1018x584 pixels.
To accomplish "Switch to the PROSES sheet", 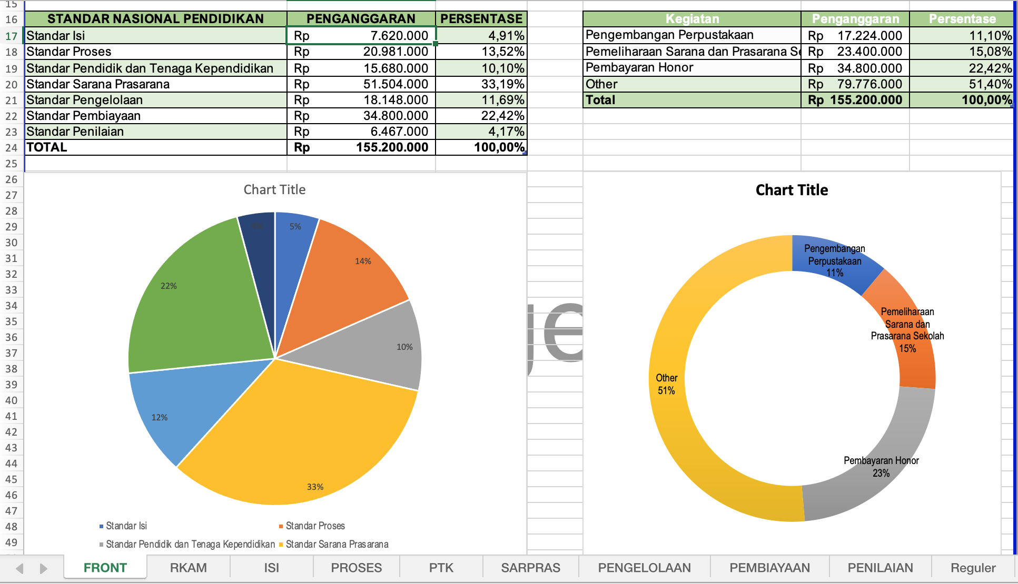I will pos(356,568).
